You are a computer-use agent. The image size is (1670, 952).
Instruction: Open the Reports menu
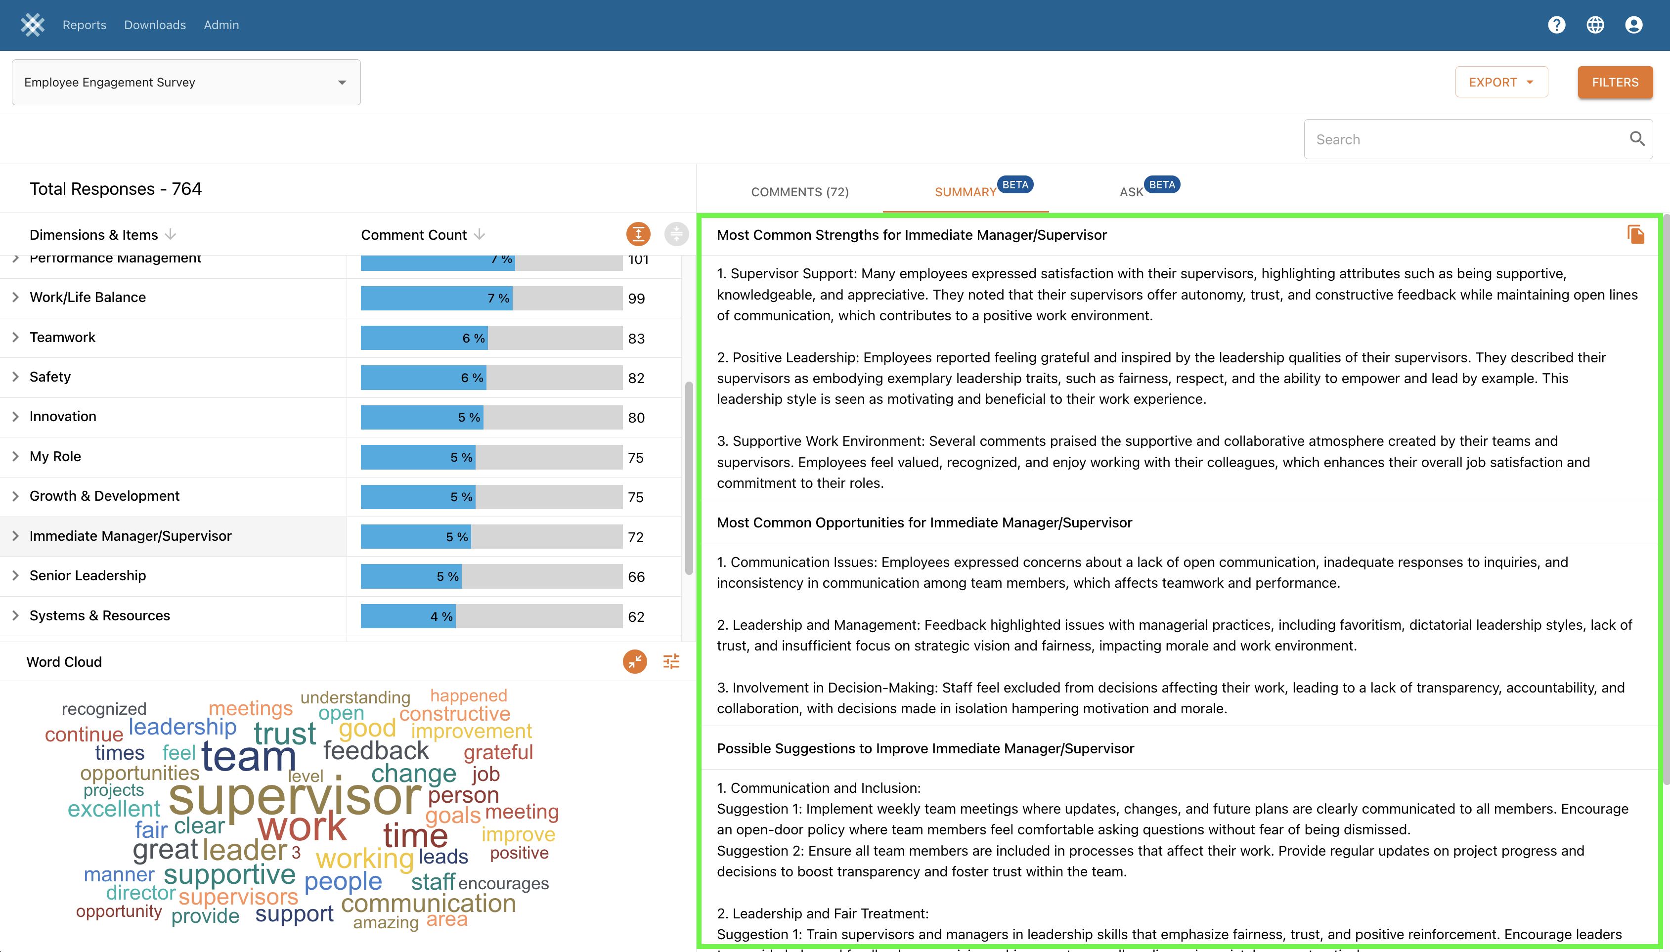[85, 25]
